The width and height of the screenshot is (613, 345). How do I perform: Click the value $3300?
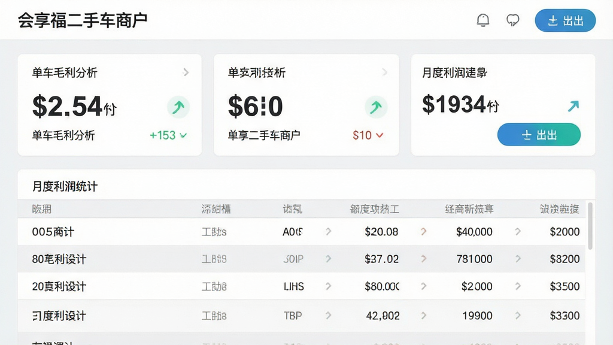tap(565, 316)
